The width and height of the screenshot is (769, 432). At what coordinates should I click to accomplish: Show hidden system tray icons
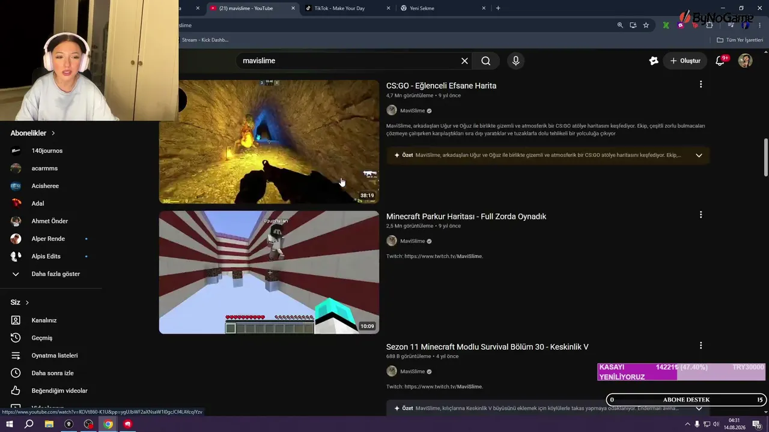[x=687, y=424]
